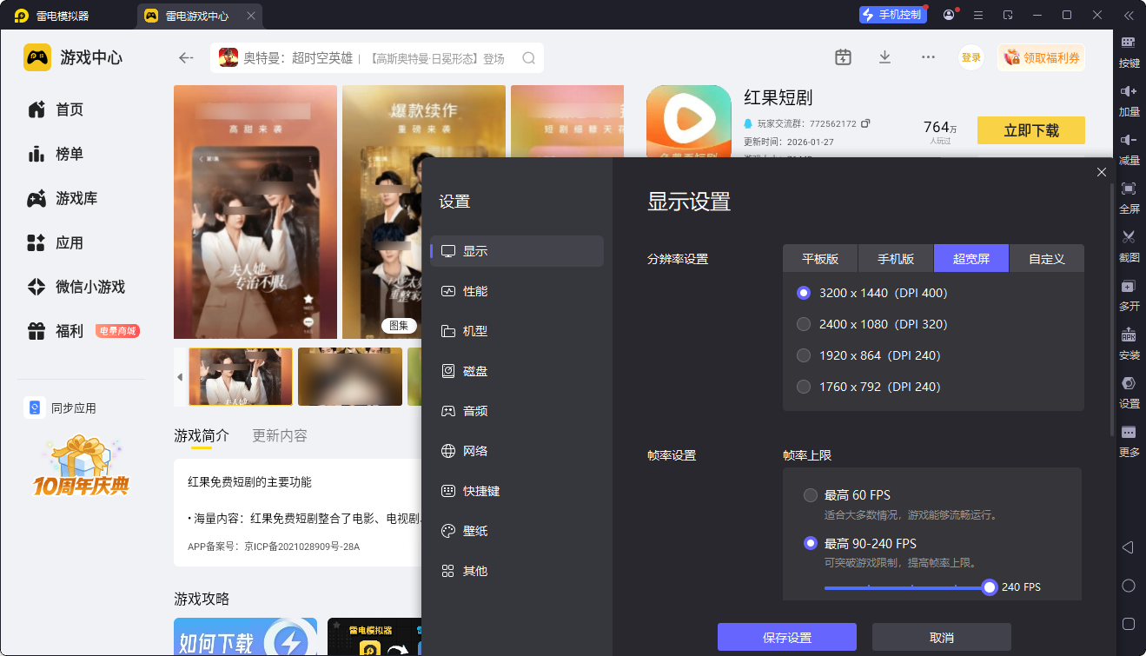Open the key mapping (按键) tool

1129,43
